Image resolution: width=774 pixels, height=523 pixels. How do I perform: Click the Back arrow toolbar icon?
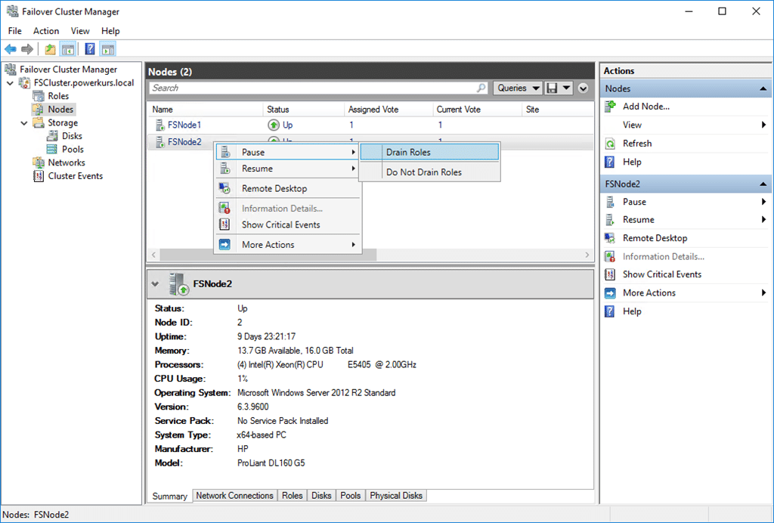point(11,49)
